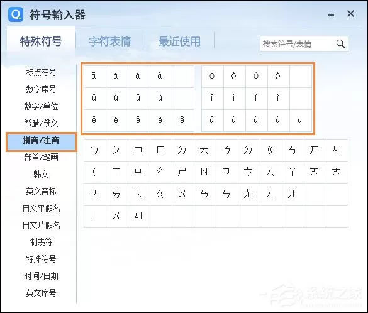Insert the pinyin symbol ǒ
Viewport: 368px width, 313px height.
tap(256, 75)
